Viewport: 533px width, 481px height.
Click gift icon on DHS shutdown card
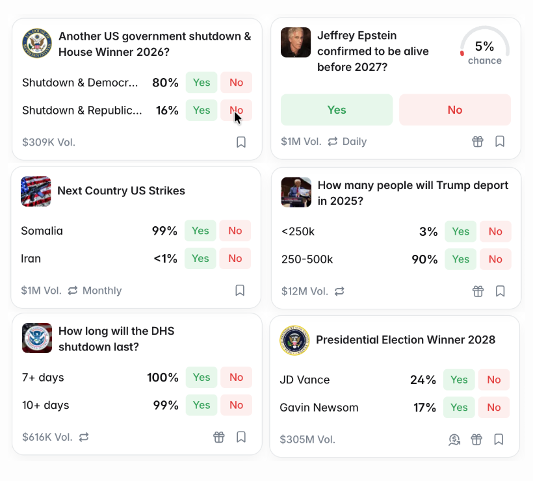[x=219, y=437]
